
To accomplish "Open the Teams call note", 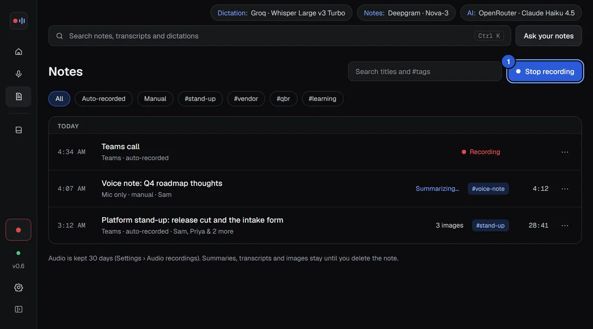I will (315, 152).
